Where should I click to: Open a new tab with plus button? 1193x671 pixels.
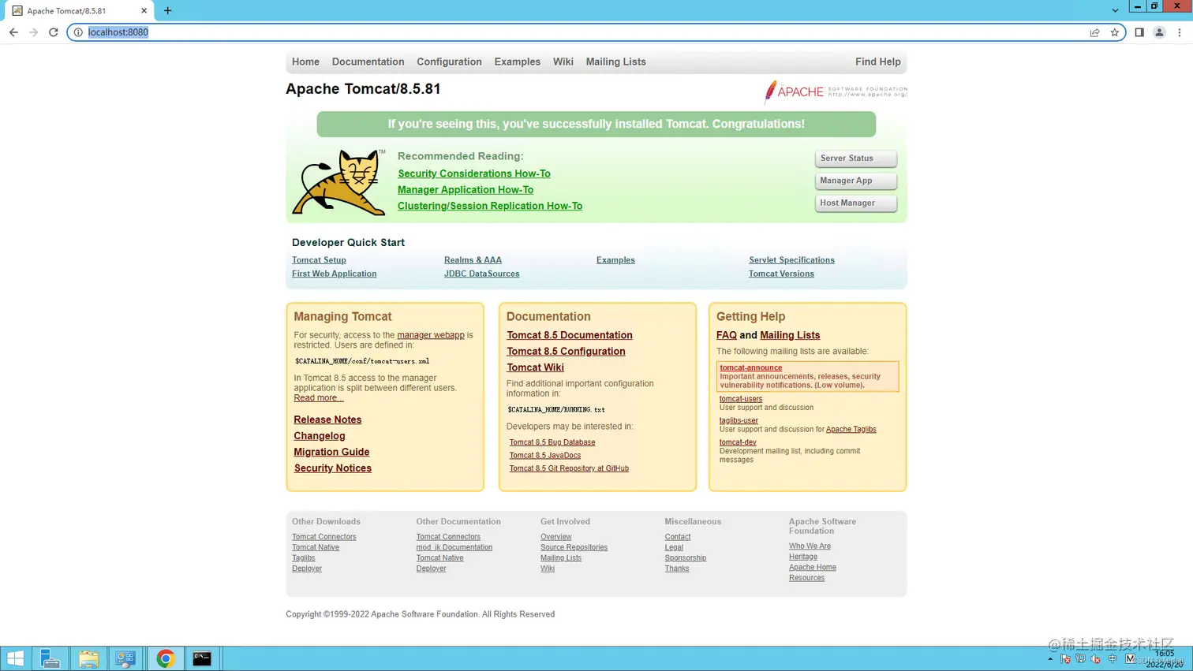pyautogui.click(x=167, y=11)
